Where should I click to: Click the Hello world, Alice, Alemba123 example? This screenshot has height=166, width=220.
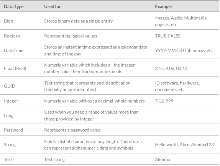click(x=184, y=145)
